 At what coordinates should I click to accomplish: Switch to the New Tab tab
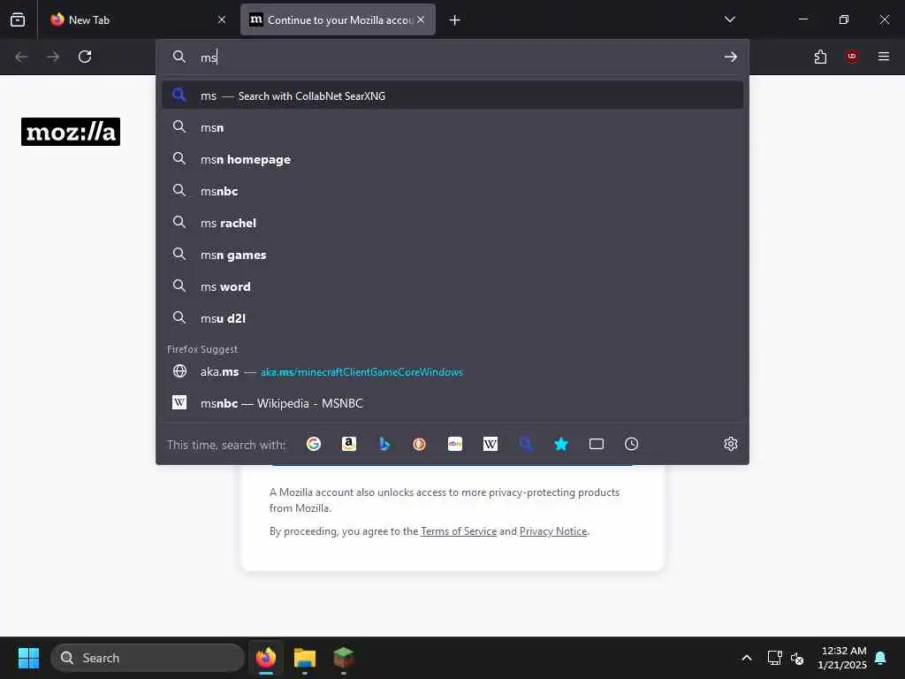tap(137, 19)
